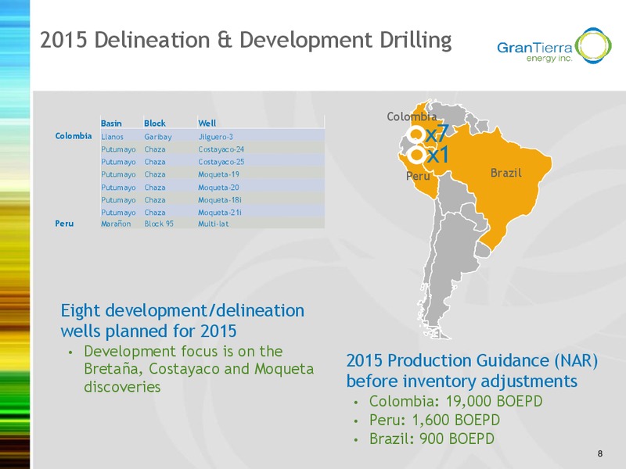The image size is (626, 469).
Task: Click the South America map graphic
Action: 475,220
